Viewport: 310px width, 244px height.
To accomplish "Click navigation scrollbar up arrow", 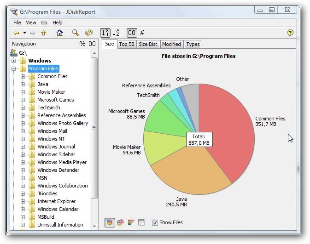I will pyautogui.click(x=94, y=53).
